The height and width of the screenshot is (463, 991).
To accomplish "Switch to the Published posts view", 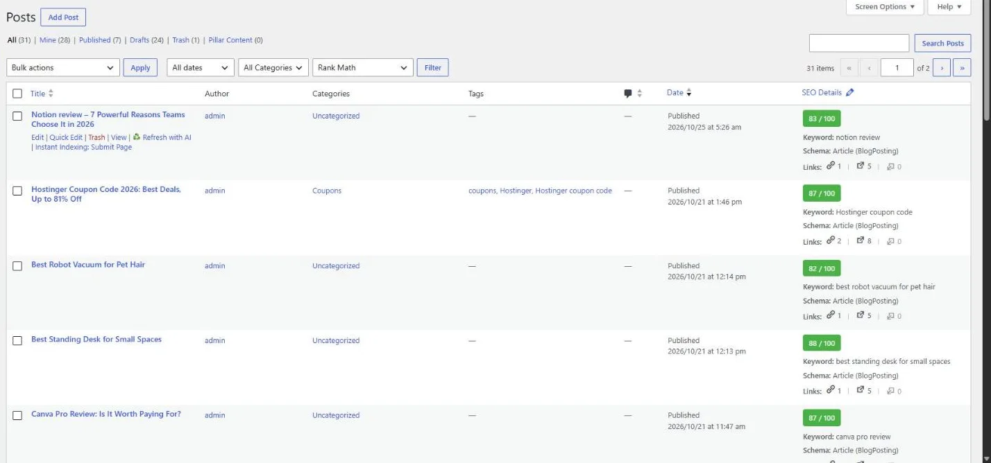I will (x=100, y=40).
